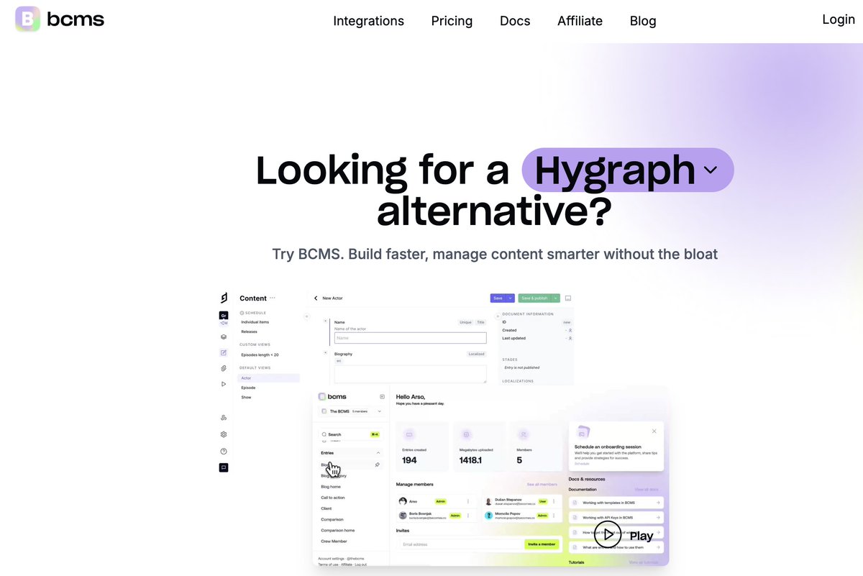This screenshot has width=863, height=576.
Task: Select the Episodes length < 20 view
Action: 260,355
